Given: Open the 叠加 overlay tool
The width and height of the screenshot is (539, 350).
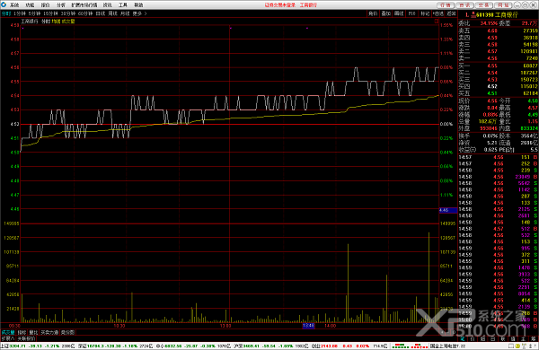Looking at the screenshot, I should point(386,13).
